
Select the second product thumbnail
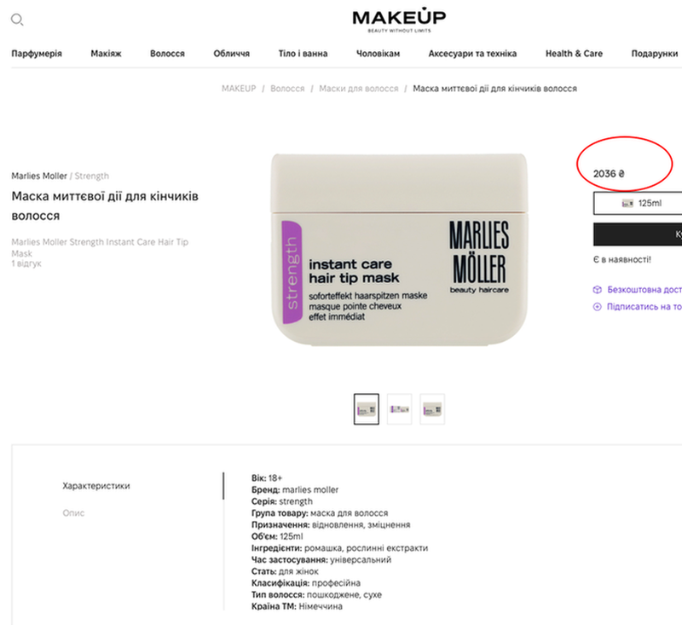[x=399, y=409]
